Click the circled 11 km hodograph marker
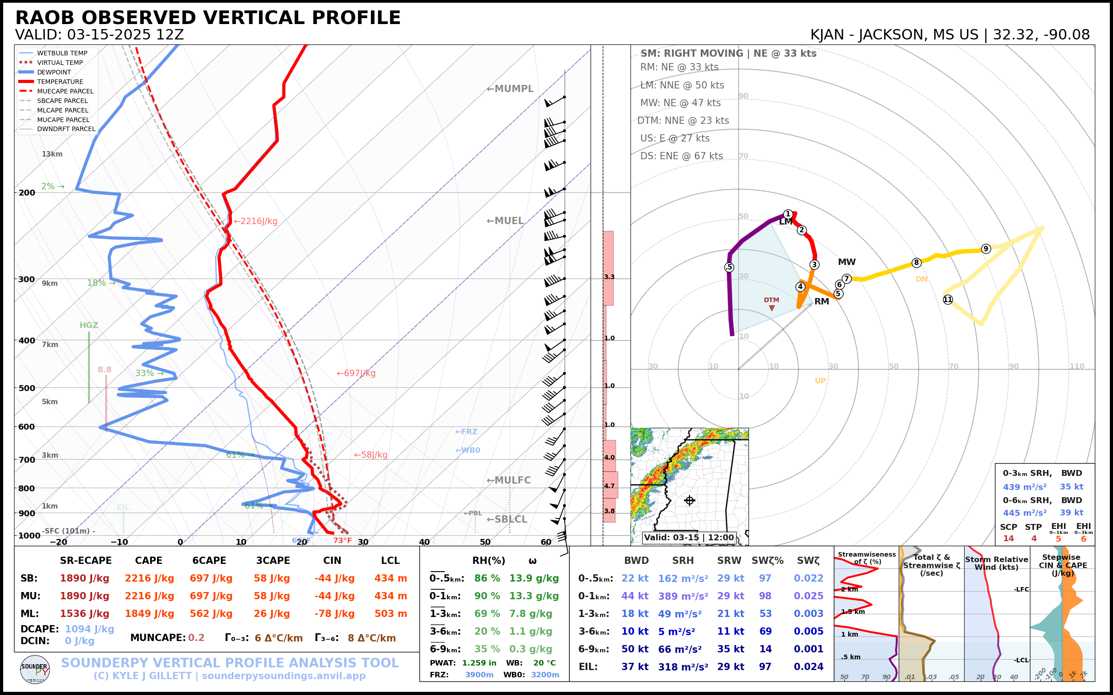Screen dimensions: 1113x695 [948, 300]
